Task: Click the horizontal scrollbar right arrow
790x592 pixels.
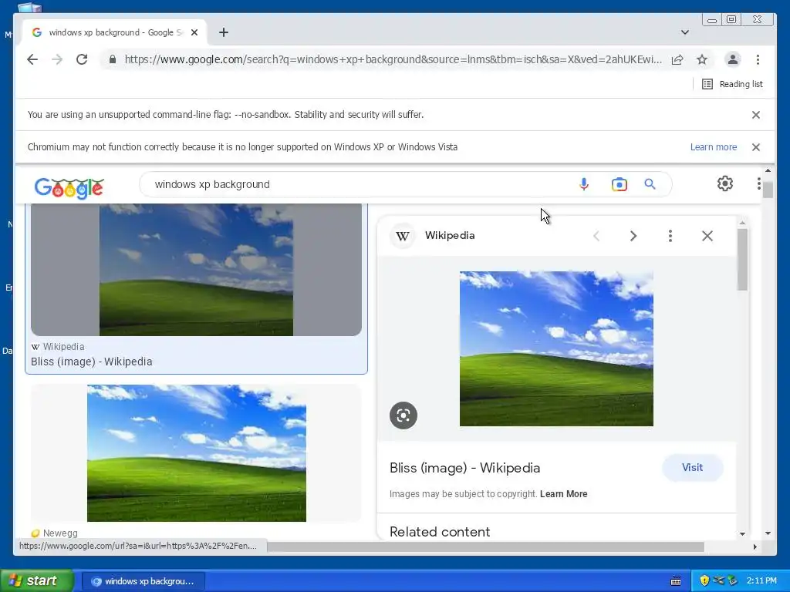Action: point(755,547)
